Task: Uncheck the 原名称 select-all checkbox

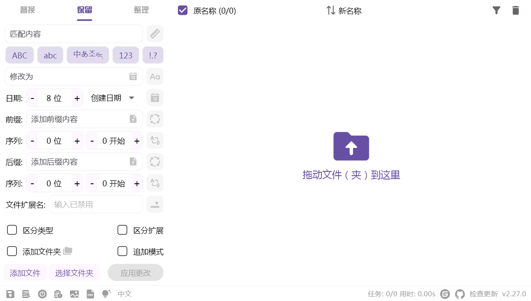Action: [x=183, y=11]
